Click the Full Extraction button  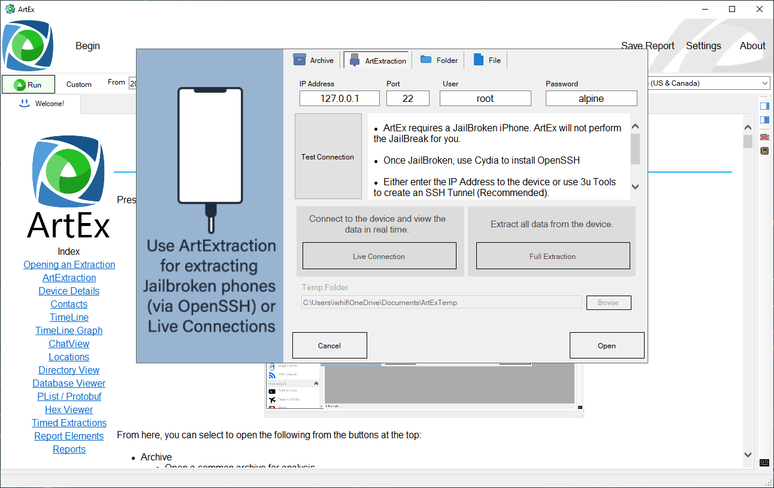coord(552,256)
